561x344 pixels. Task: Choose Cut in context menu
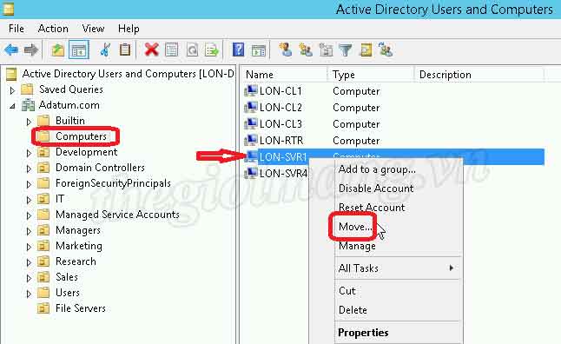click(347, 291)
